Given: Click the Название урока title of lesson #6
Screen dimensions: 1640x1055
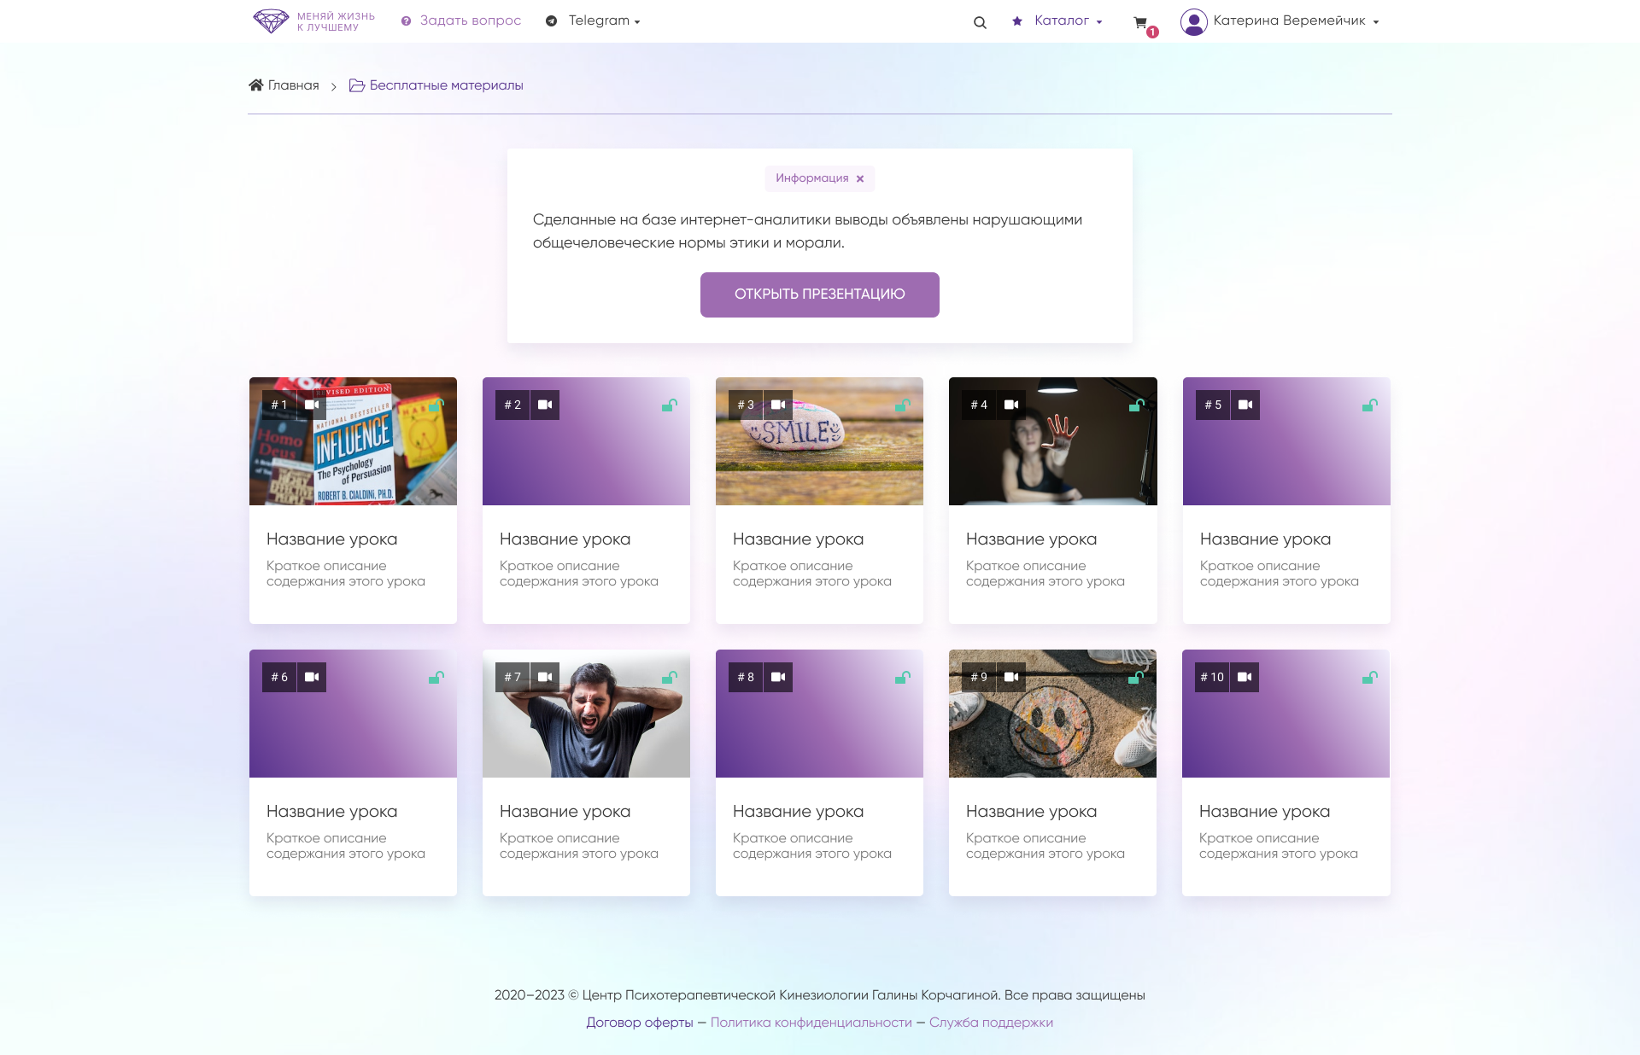Looking at the screenshot, I should (331, 812).
